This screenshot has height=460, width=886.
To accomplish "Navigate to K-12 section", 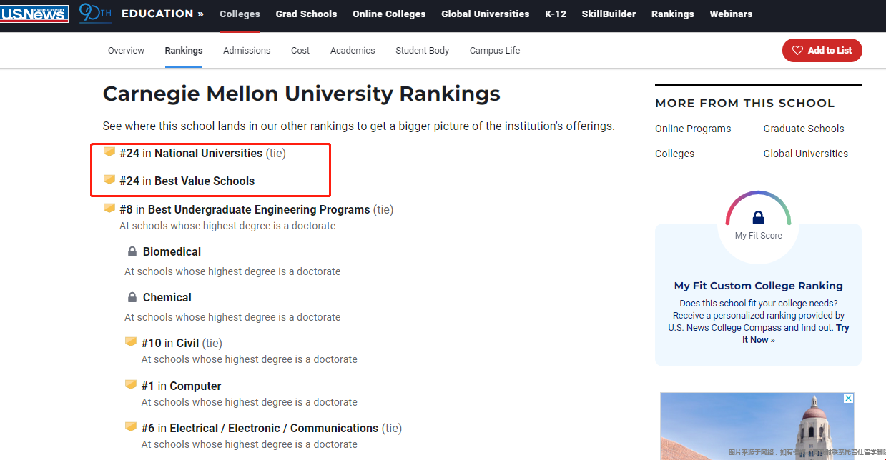I will click(x=556, y=14).
